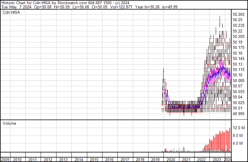Click the 2018 year label on axis
Screen dimensions: 248x162
(x=140, y=160)
